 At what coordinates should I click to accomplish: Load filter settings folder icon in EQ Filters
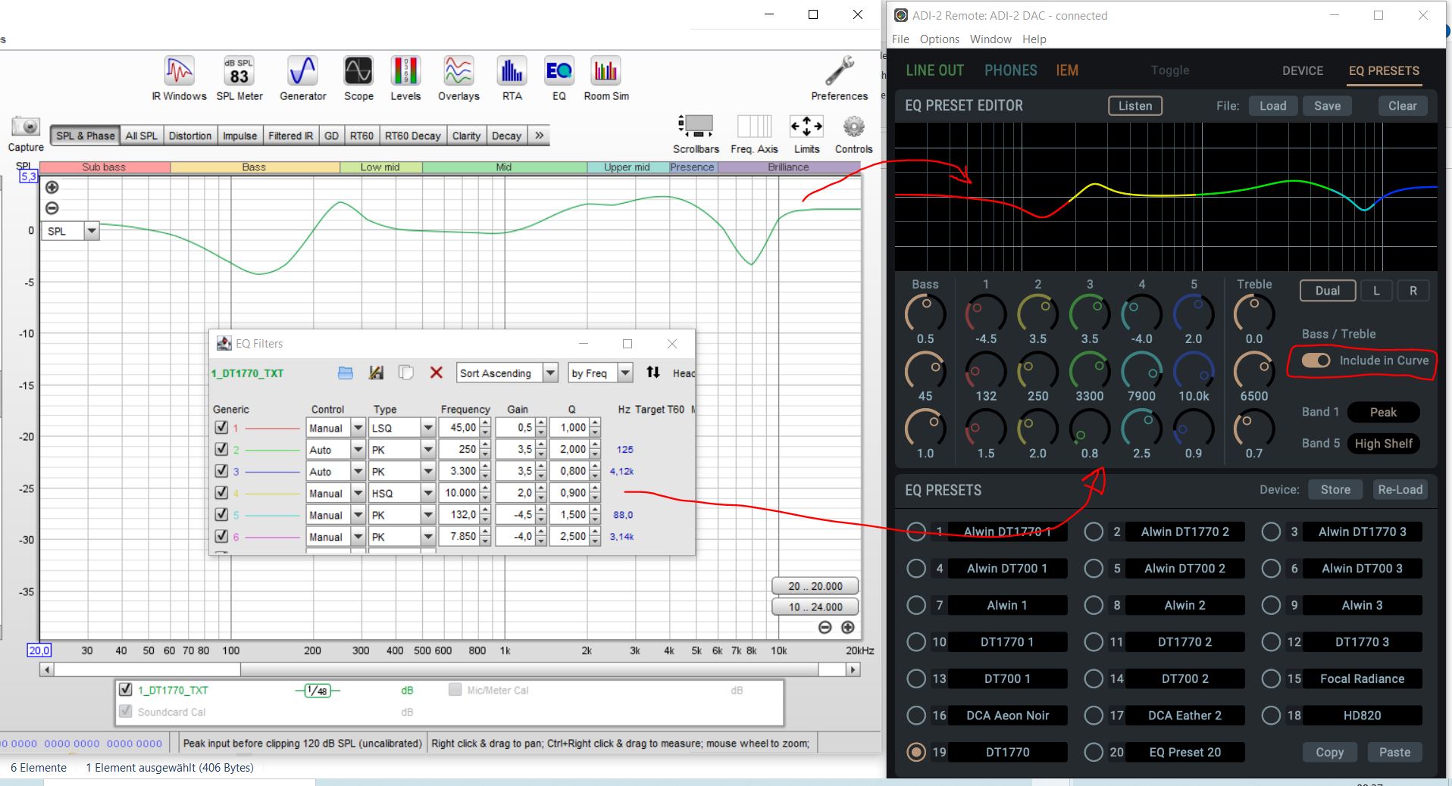pos(346,373)
